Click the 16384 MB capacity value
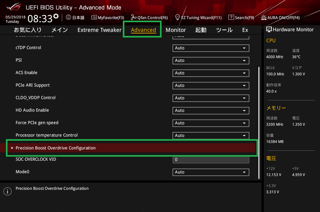The height and width of the screenshot is (212, 320). pyautogui.click(x=275, y=142)
